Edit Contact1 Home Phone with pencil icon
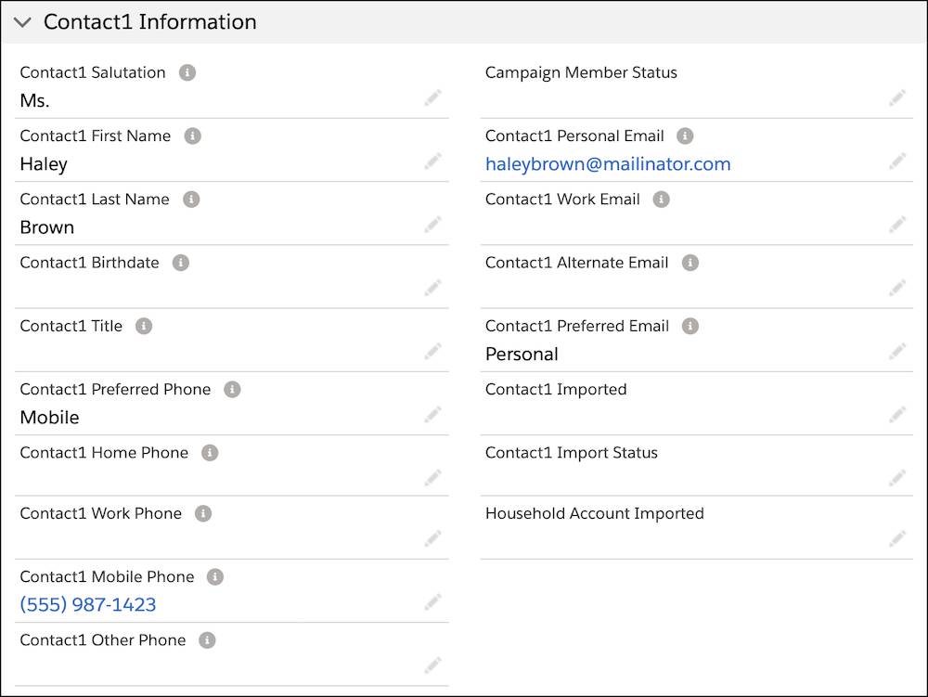Screen dimensions: 928x697 (x=432, y=477)
